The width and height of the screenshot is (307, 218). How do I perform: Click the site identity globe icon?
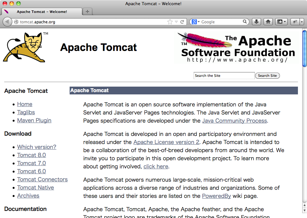(x=16, y=22)
